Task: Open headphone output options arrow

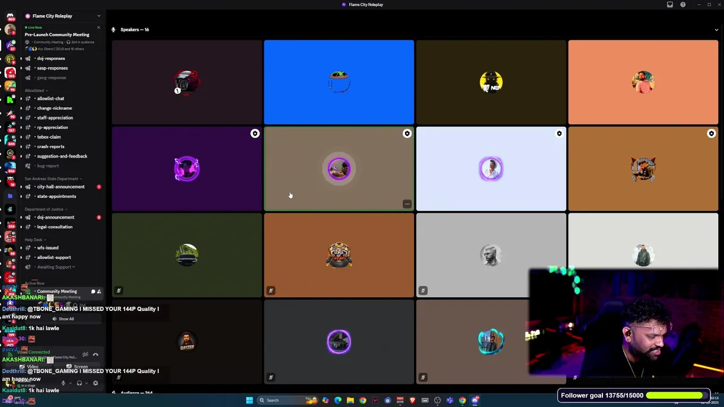Action: (x=86, y=383)
